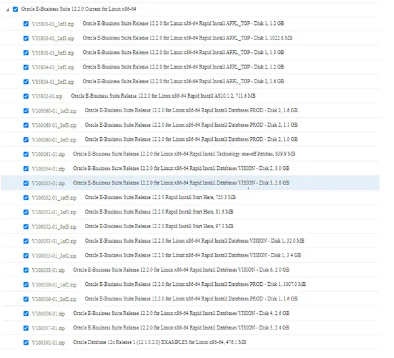Select the V100060-01_3of3.zip link
Screen dimensions: 394x358
click(x=54, y=140)
